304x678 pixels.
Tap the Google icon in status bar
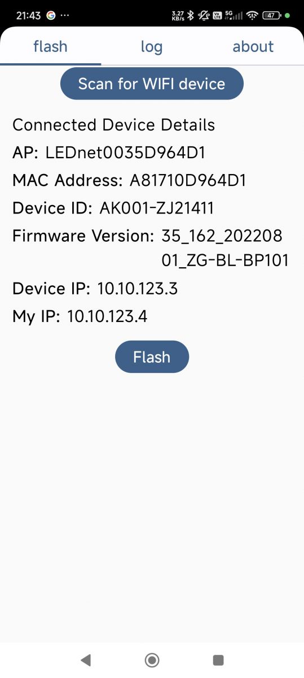[x=51, y=15]
